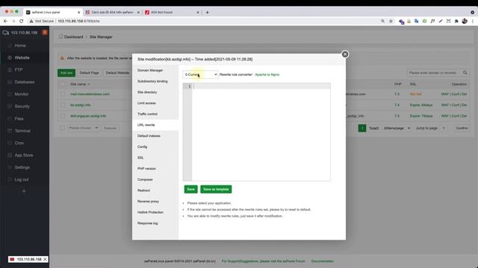Expand the 0.Current rewrite template dropdown
The height and width of the screenshot is (268, 478).
click(x=201, y=74)
